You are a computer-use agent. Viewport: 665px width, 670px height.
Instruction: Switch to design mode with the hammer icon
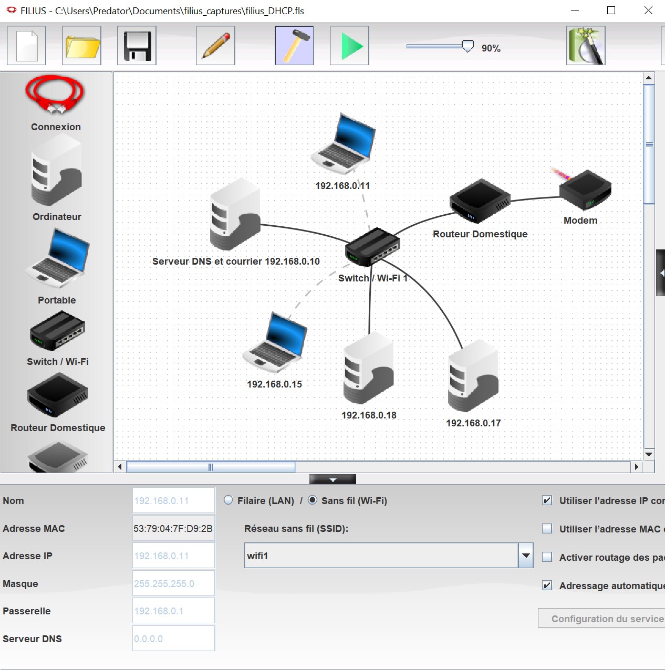(x=294, y=46)
